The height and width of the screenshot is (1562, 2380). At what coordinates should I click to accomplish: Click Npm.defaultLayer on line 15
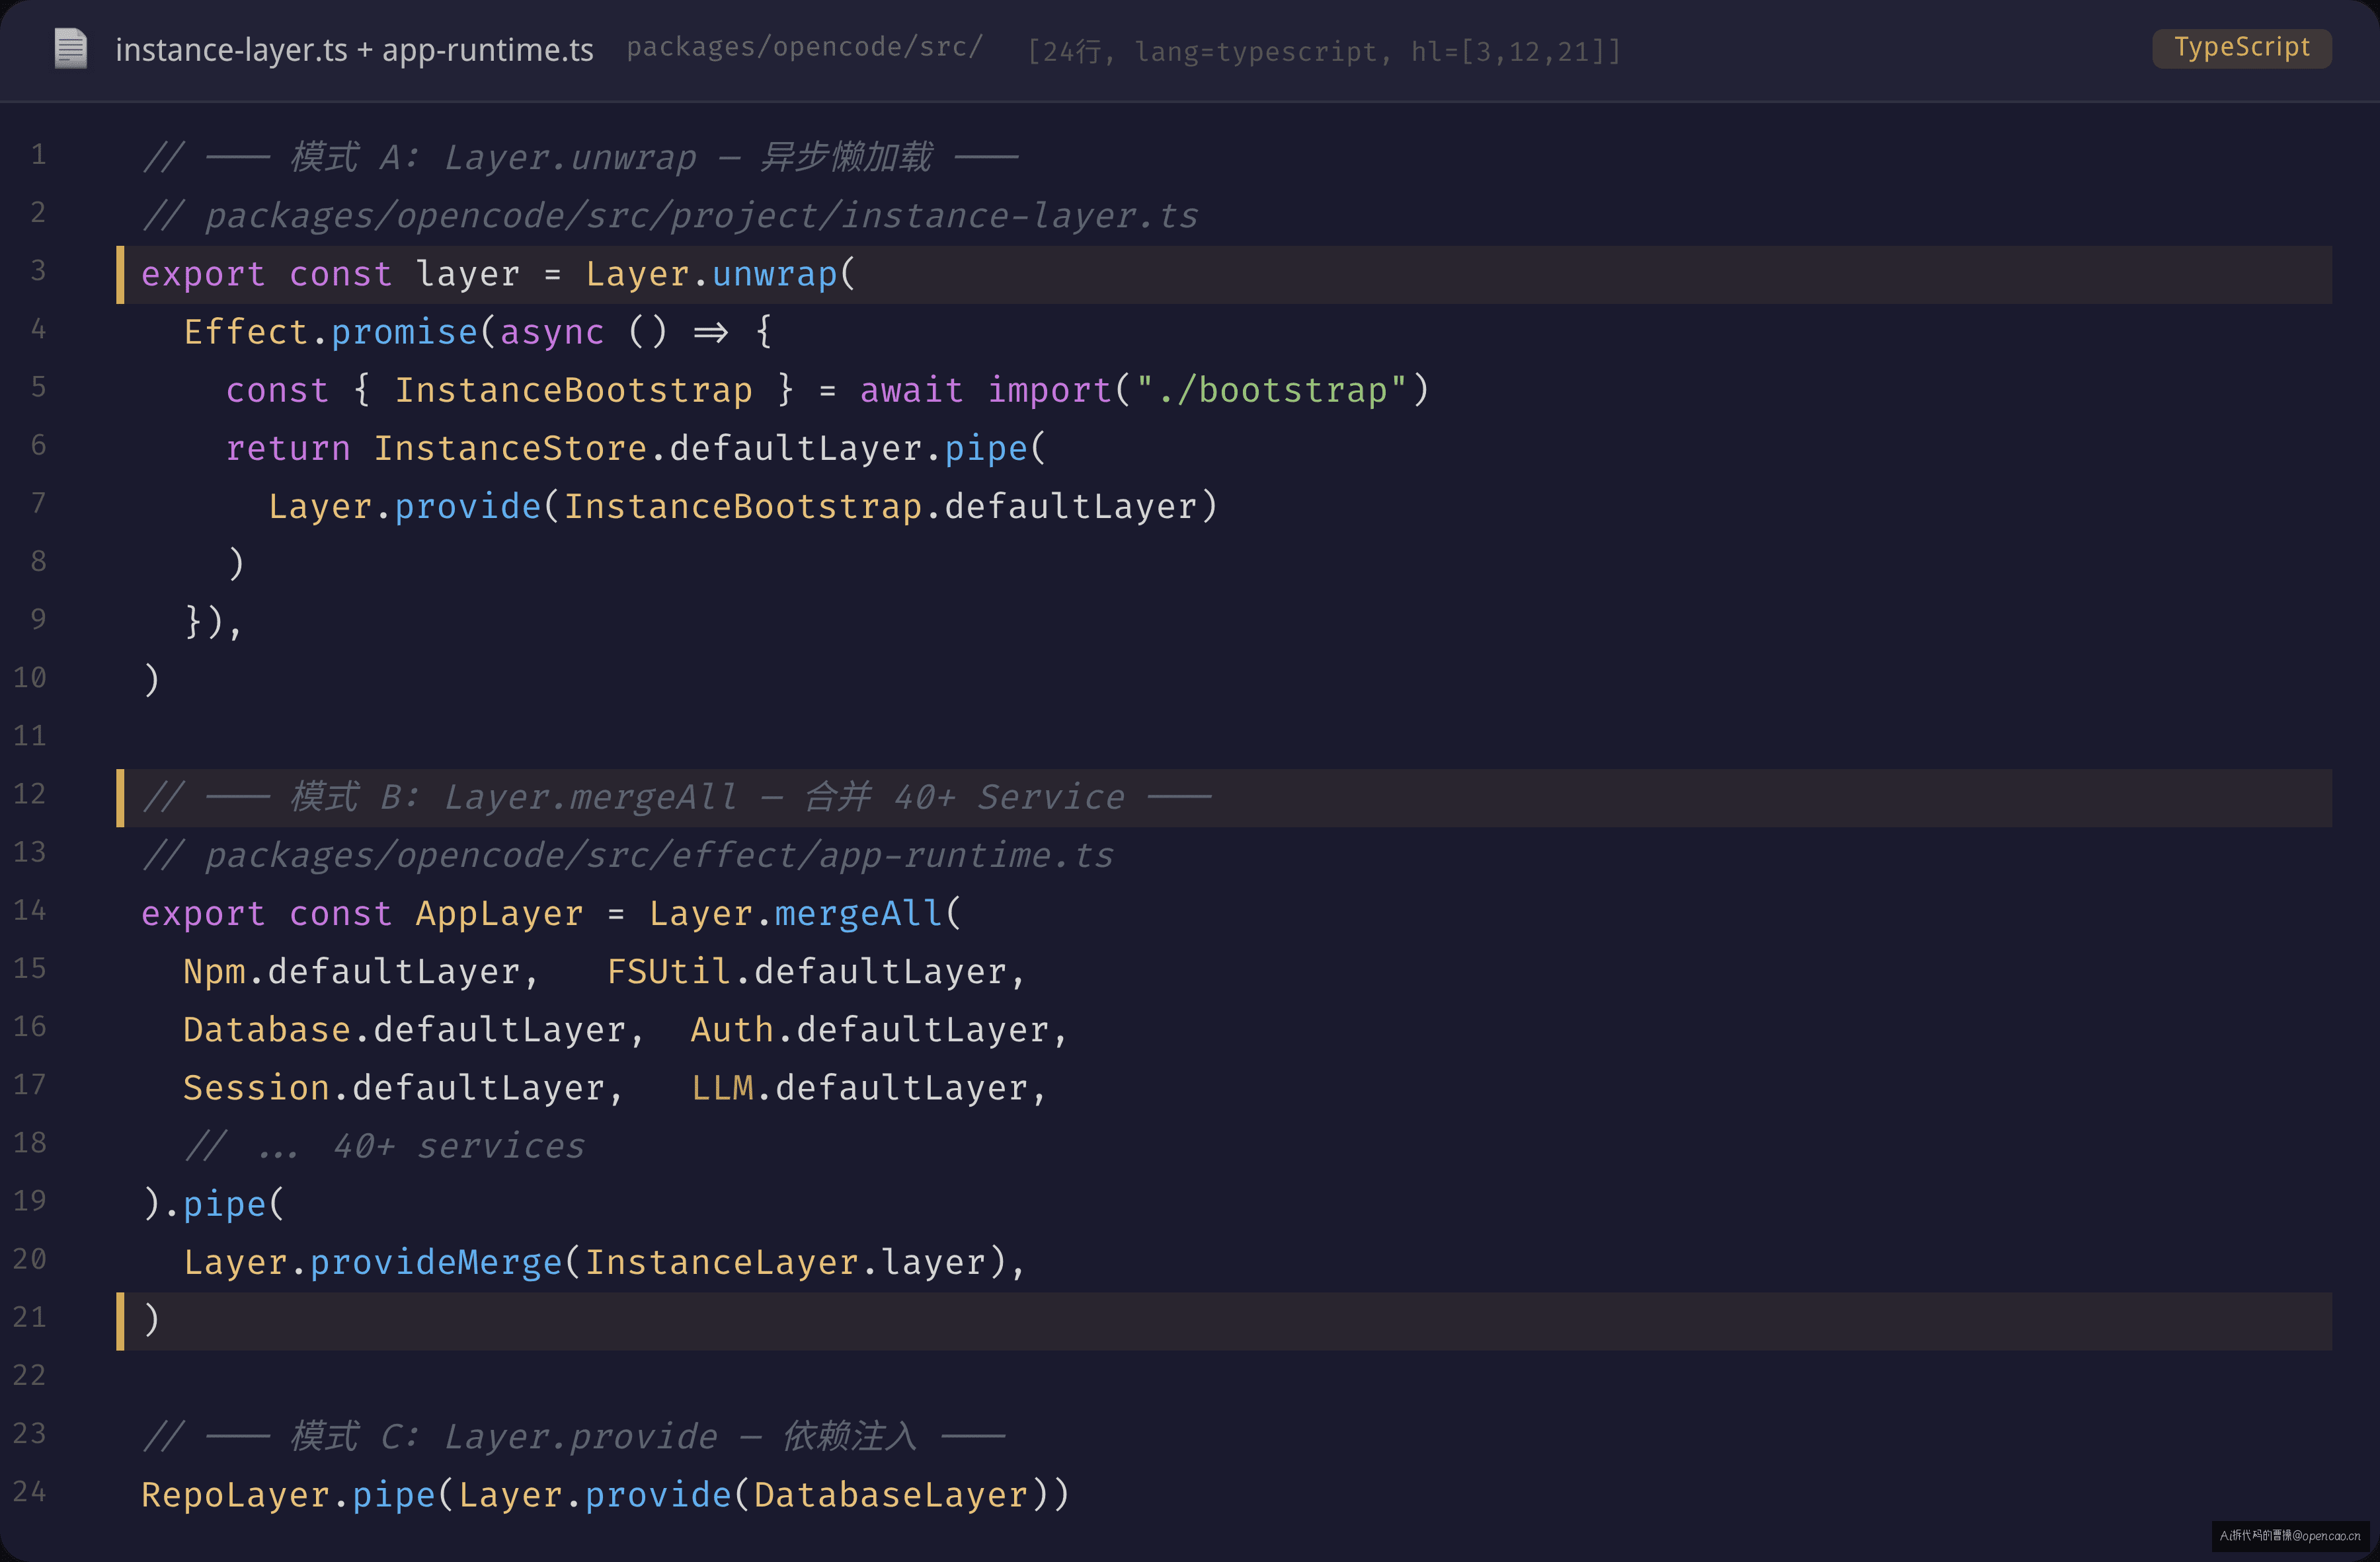[x=352, y=971]
